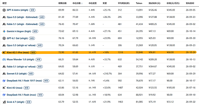Click the DeepSeek whale icon beside V4.1 Flash 1017

pyautogui.click(x=4, y=81)
